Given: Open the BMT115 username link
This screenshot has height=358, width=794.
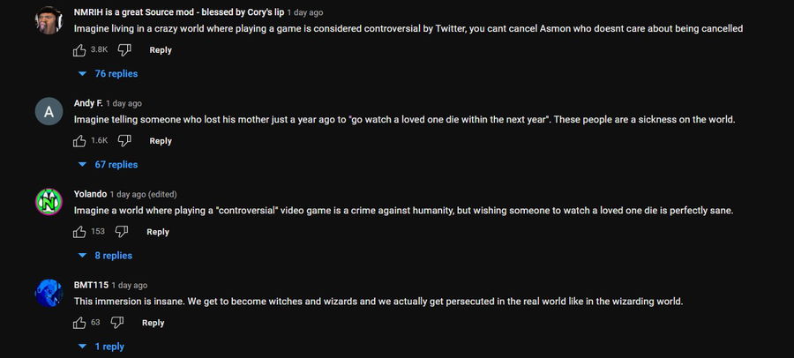Looking at the screenshot, I should [x=91, y=285].
